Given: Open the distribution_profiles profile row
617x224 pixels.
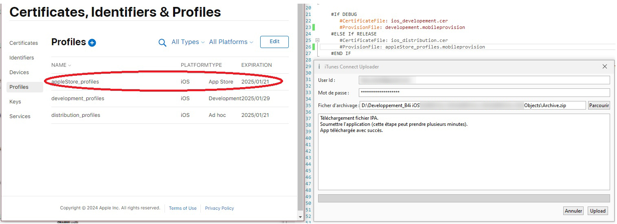Looking at the screenshot, I should [170, 115].
